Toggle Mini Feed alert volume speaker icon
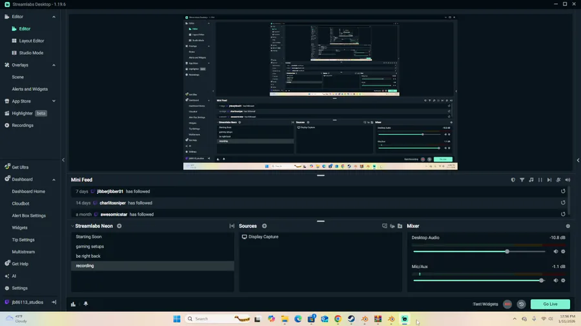Viewport: 581px width, 326px height. (567, 180)
